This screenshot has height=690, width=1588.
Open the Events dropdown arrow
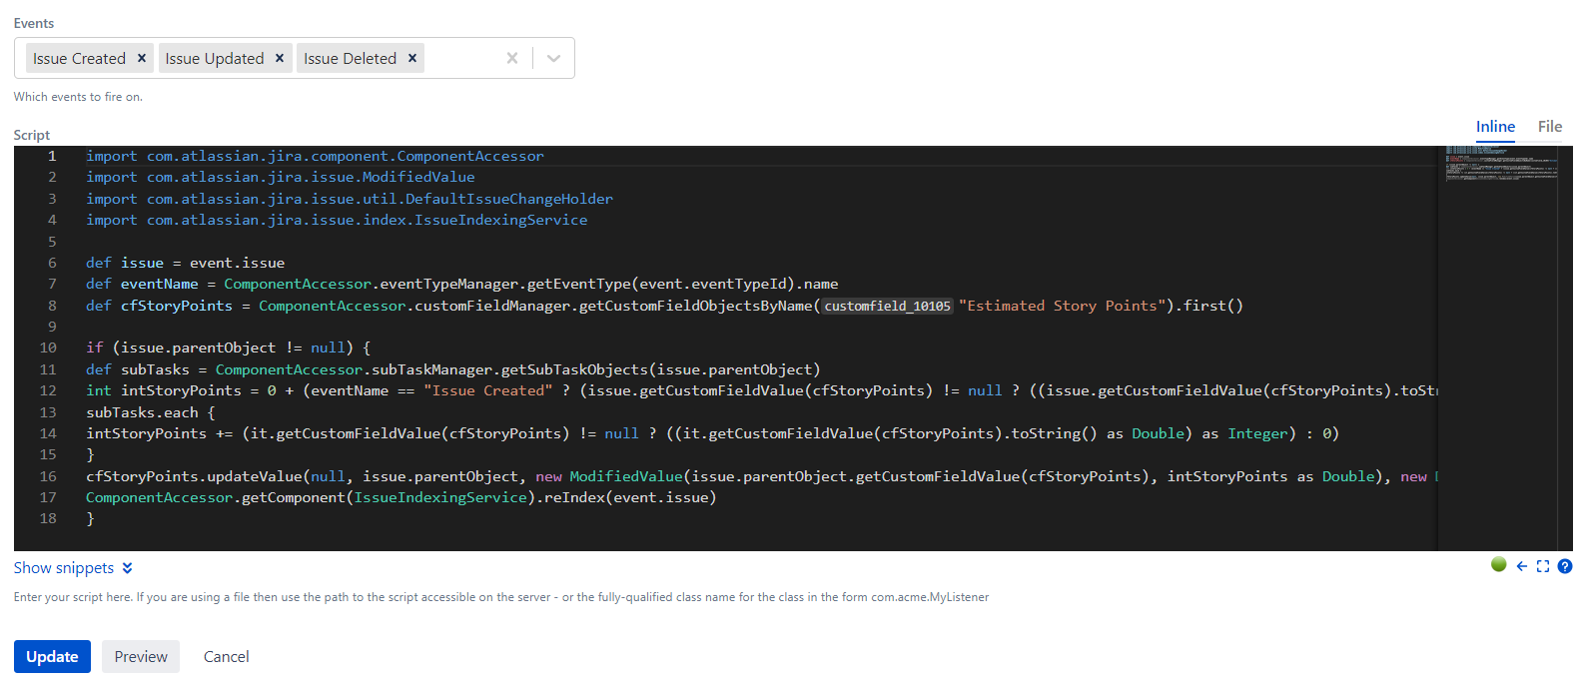[x=553, y=58]
